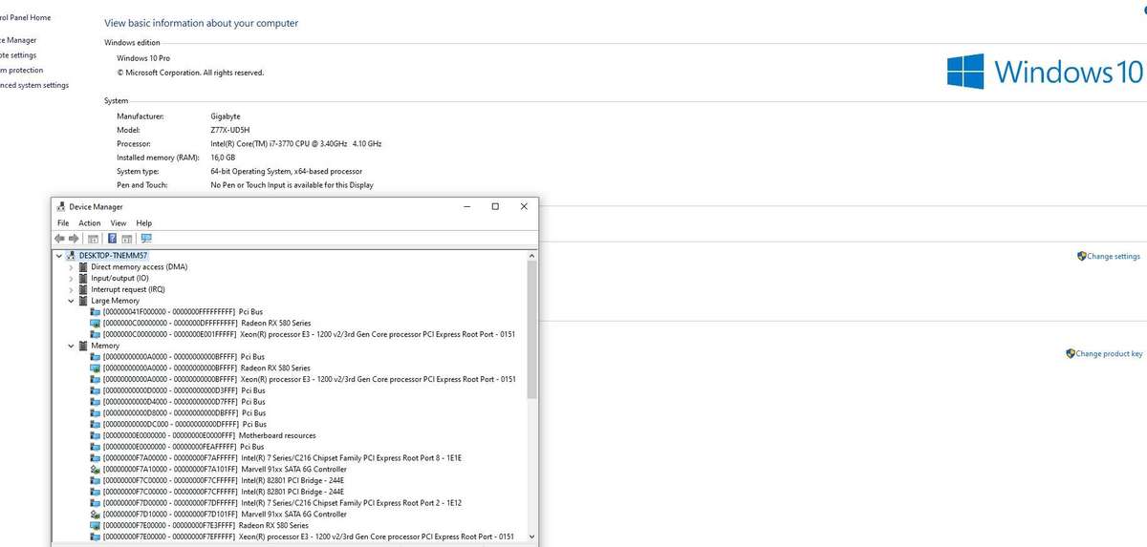Expand Direct memory access (DMA) node
Image resolution: width=1147 pixels, height=547 pixels.
pyautogui.click(x=71, y=267)
